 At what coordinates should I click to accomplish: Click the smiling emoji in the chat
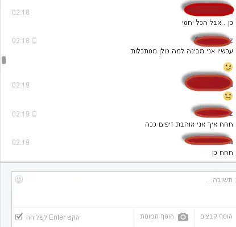coord(228,96)
